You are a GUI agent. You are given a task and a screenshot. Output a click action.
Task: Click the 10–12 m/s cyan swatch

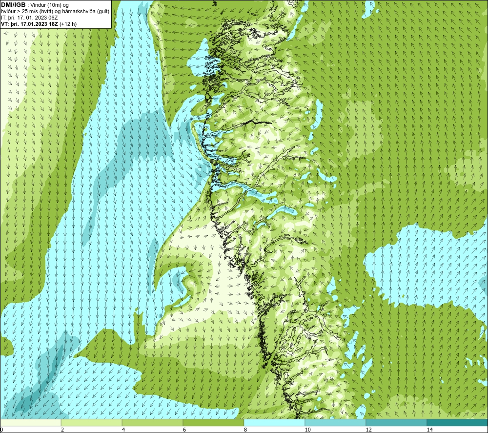[336, 422]
